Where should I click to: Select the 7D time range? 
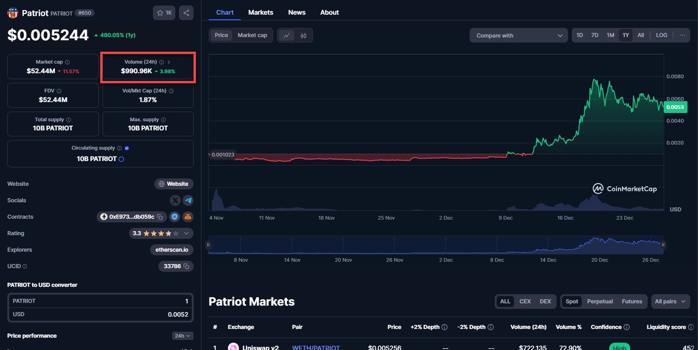tap(595, 35)
